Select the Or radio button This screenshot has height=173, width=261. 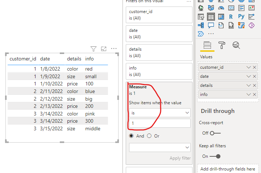149,136
